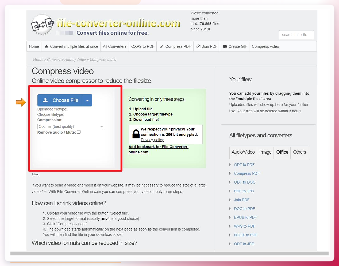Open the ODT to PDF converter link
Image resolution: width=339 pixels, height=266 pixels.
(x=244, y=165)
